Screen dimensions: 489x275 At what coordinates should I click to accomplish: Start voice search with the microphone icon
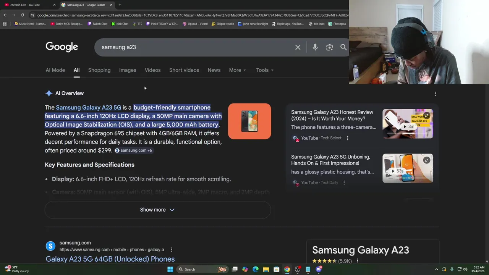[x=315, y=47]
